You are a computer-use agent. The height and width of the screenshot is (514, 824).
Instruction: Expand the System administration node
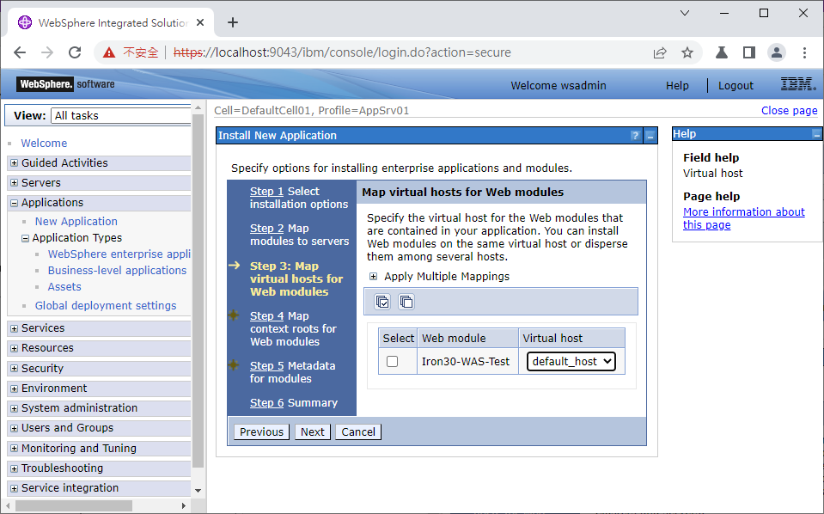point(15,408)
